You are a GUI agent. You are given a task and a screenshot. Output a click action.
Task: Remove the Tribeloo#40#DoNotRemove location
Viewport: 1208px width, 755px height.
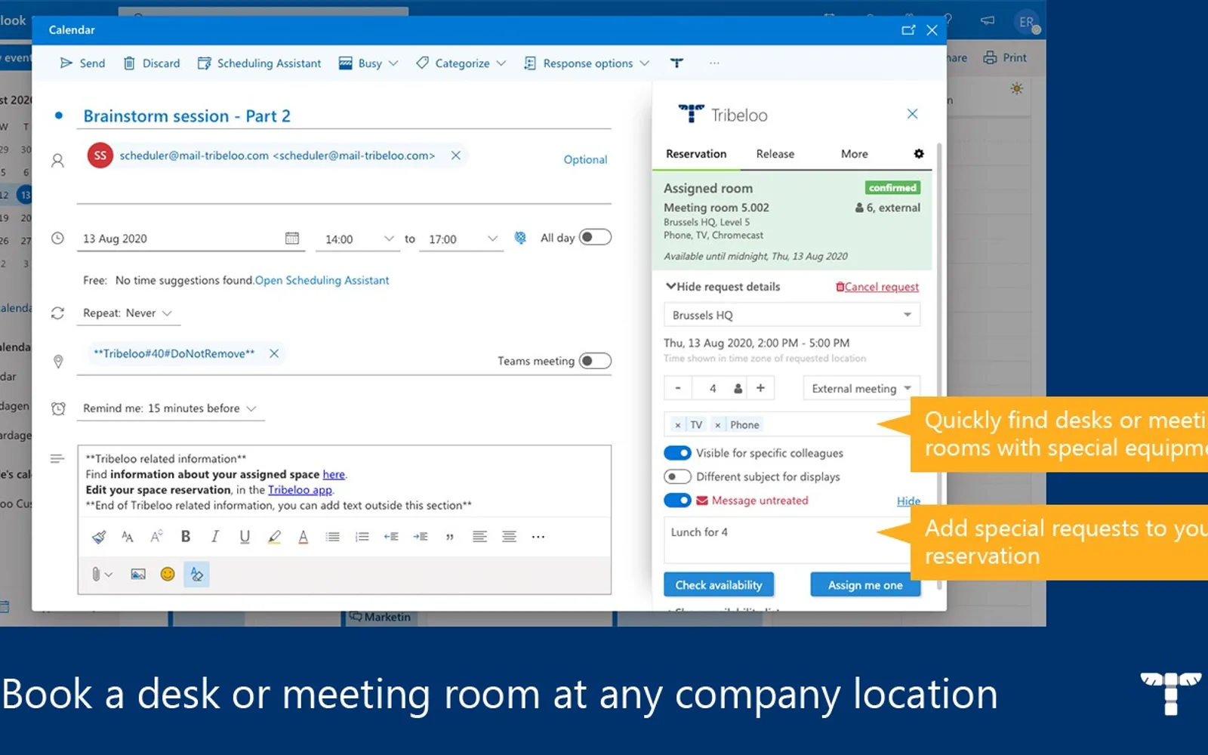pyautogui.click(x=274, y=353)
